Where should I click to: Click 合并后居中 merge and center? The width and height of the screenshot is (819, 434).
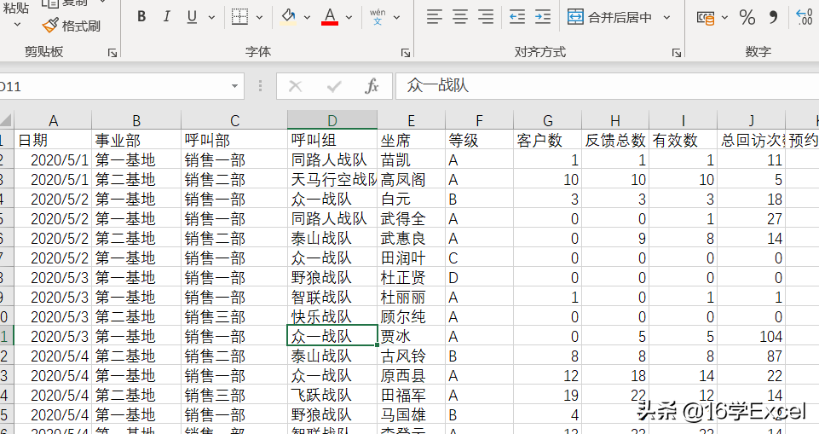click(x=609, y=17)
